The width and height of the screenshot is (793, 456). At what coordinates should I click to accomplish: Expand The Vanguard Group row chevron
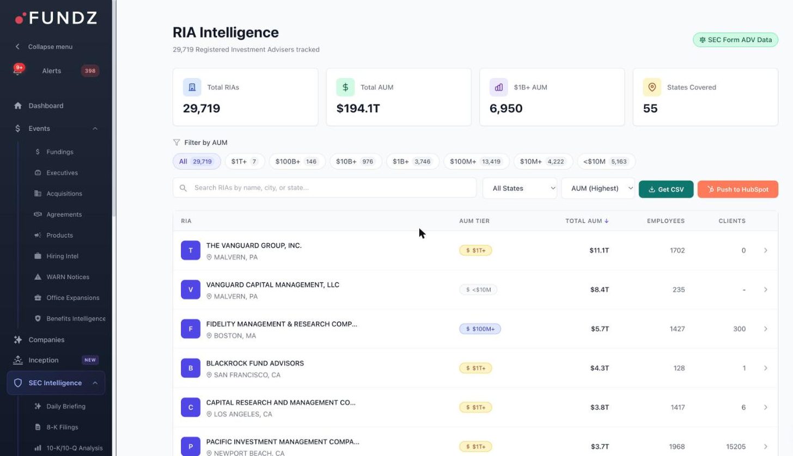(x=765, y=250)
